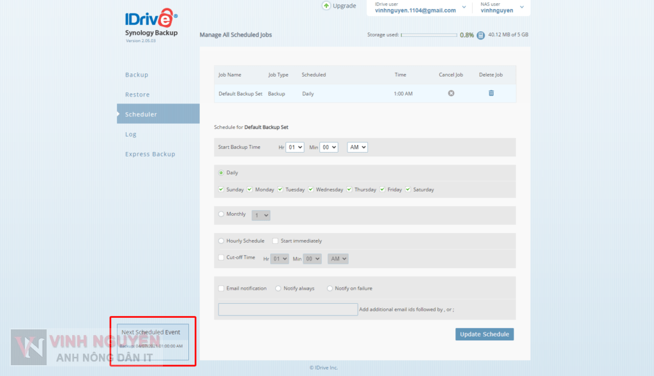Open the Start Backup Time AM/PM dropdown
This screenshot has width=654, height=376.
click(x=357, y=147)
